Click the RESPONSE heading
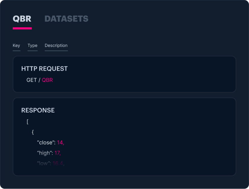The width and height of the screenshot is (249, 189). pos(38,110)
